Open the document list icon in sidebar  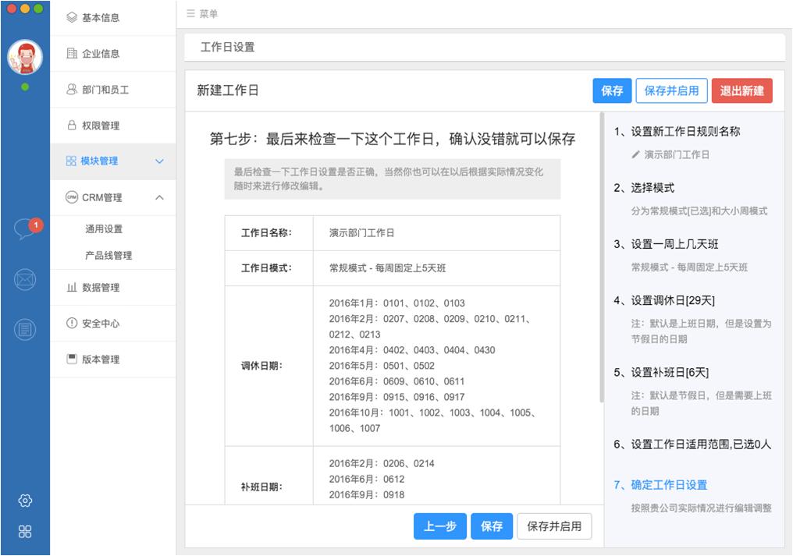pyautogui.click(x=25, y=330)
